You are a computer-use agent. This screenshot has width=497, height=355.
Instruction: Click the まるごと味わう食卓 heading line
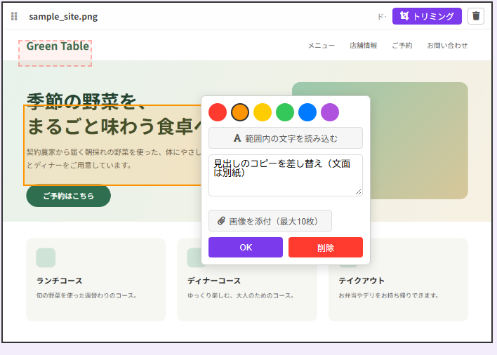(114, 126)
